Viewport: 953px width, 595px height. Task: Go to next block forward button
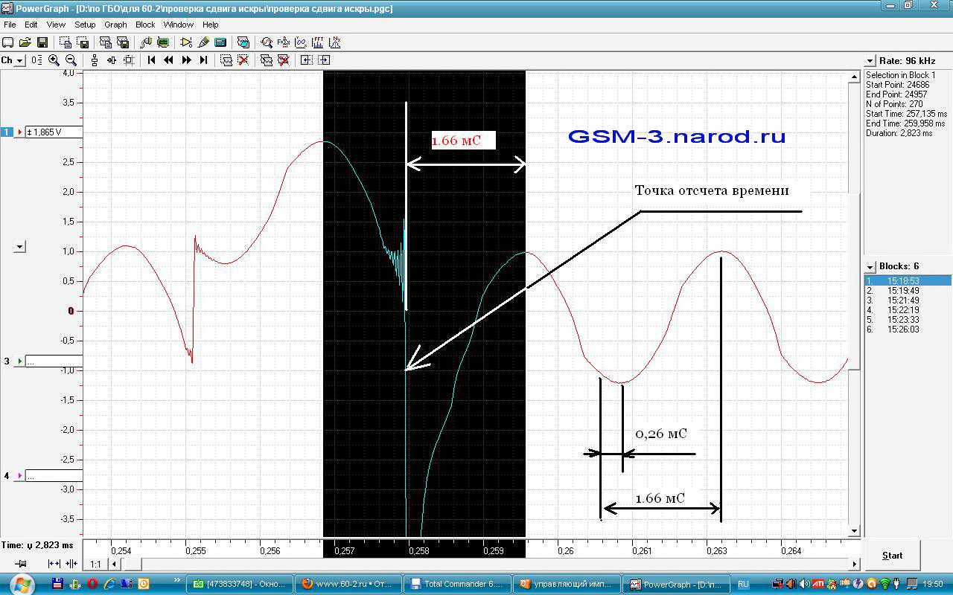tap(186, 60)
